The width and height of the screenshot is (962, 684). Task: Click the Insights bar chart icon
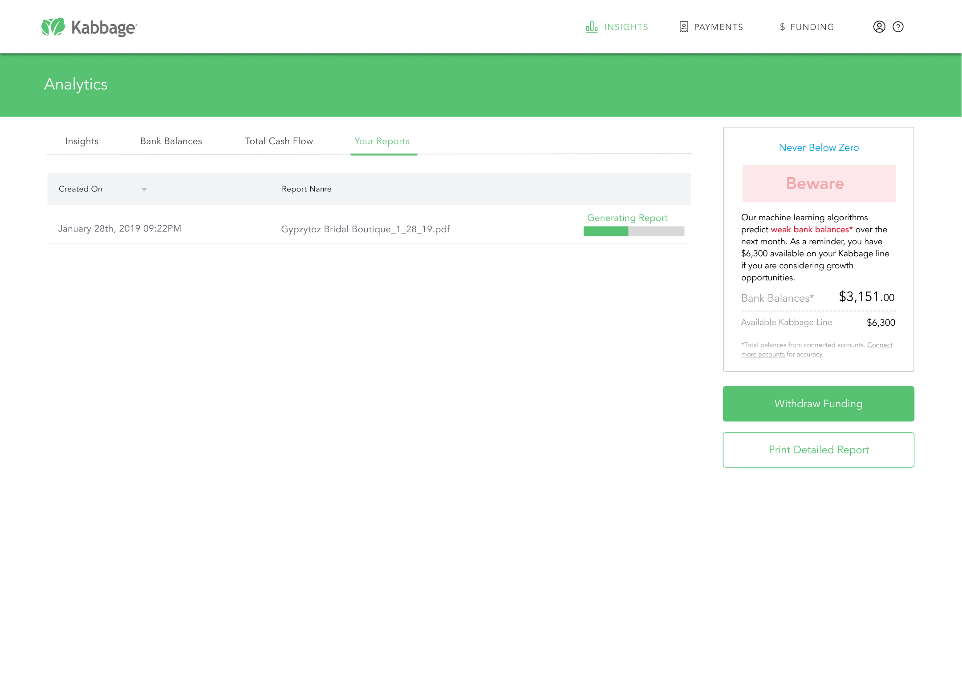point(592,27)
